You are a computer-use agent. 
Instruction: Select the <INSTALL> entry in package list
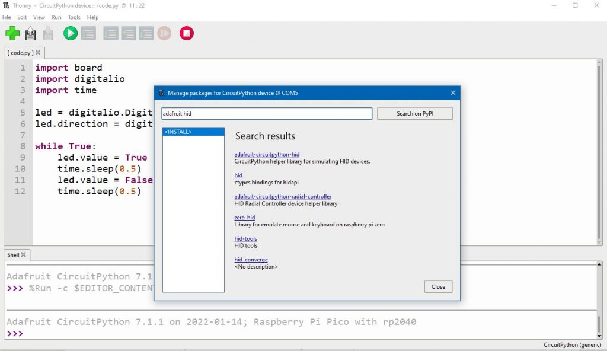193,132
